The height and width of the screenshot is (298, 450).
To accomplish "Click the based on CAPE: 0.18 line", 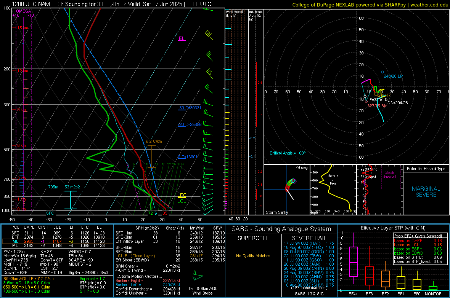I will (x=418, y=241).
